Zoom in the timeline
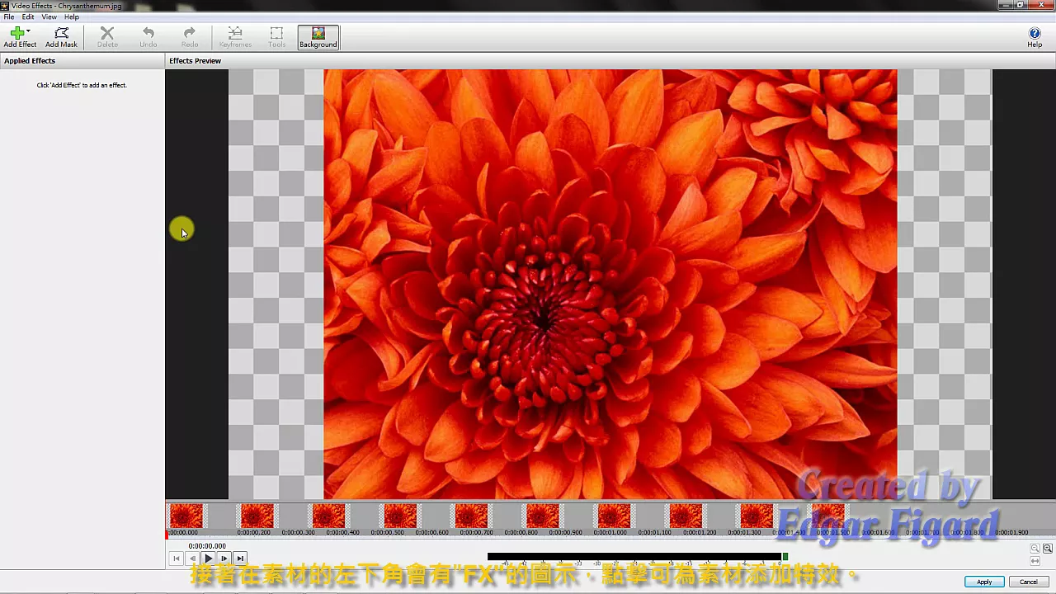1056x594 pixels. 1048,549
